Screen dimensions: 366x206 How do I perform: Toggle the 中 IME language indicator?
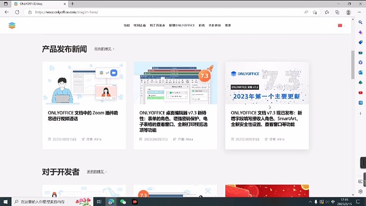(333, 202)
